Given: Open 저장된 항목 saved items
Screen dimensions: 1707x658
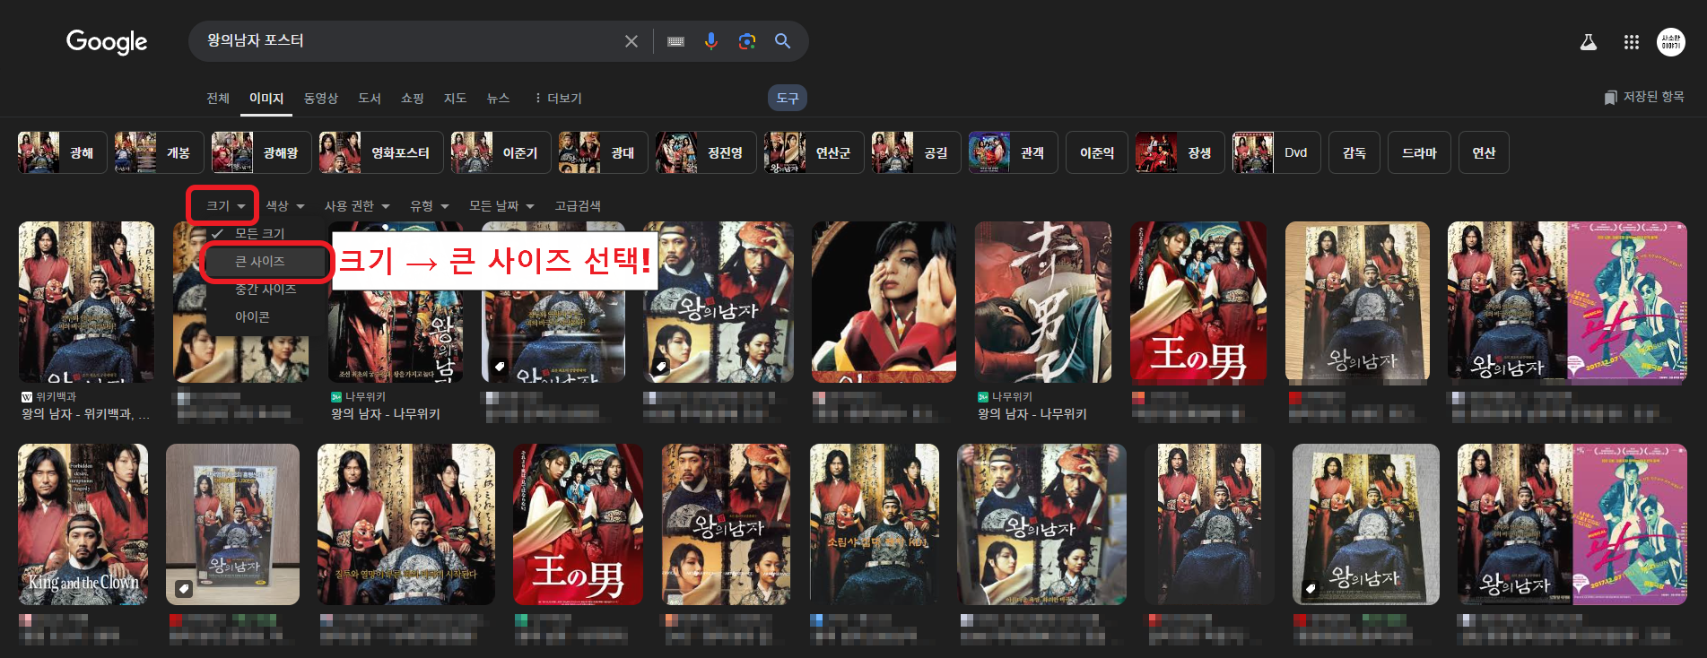Looking at the screenshot, I should pyautogui.click(x=1643, y=97).
